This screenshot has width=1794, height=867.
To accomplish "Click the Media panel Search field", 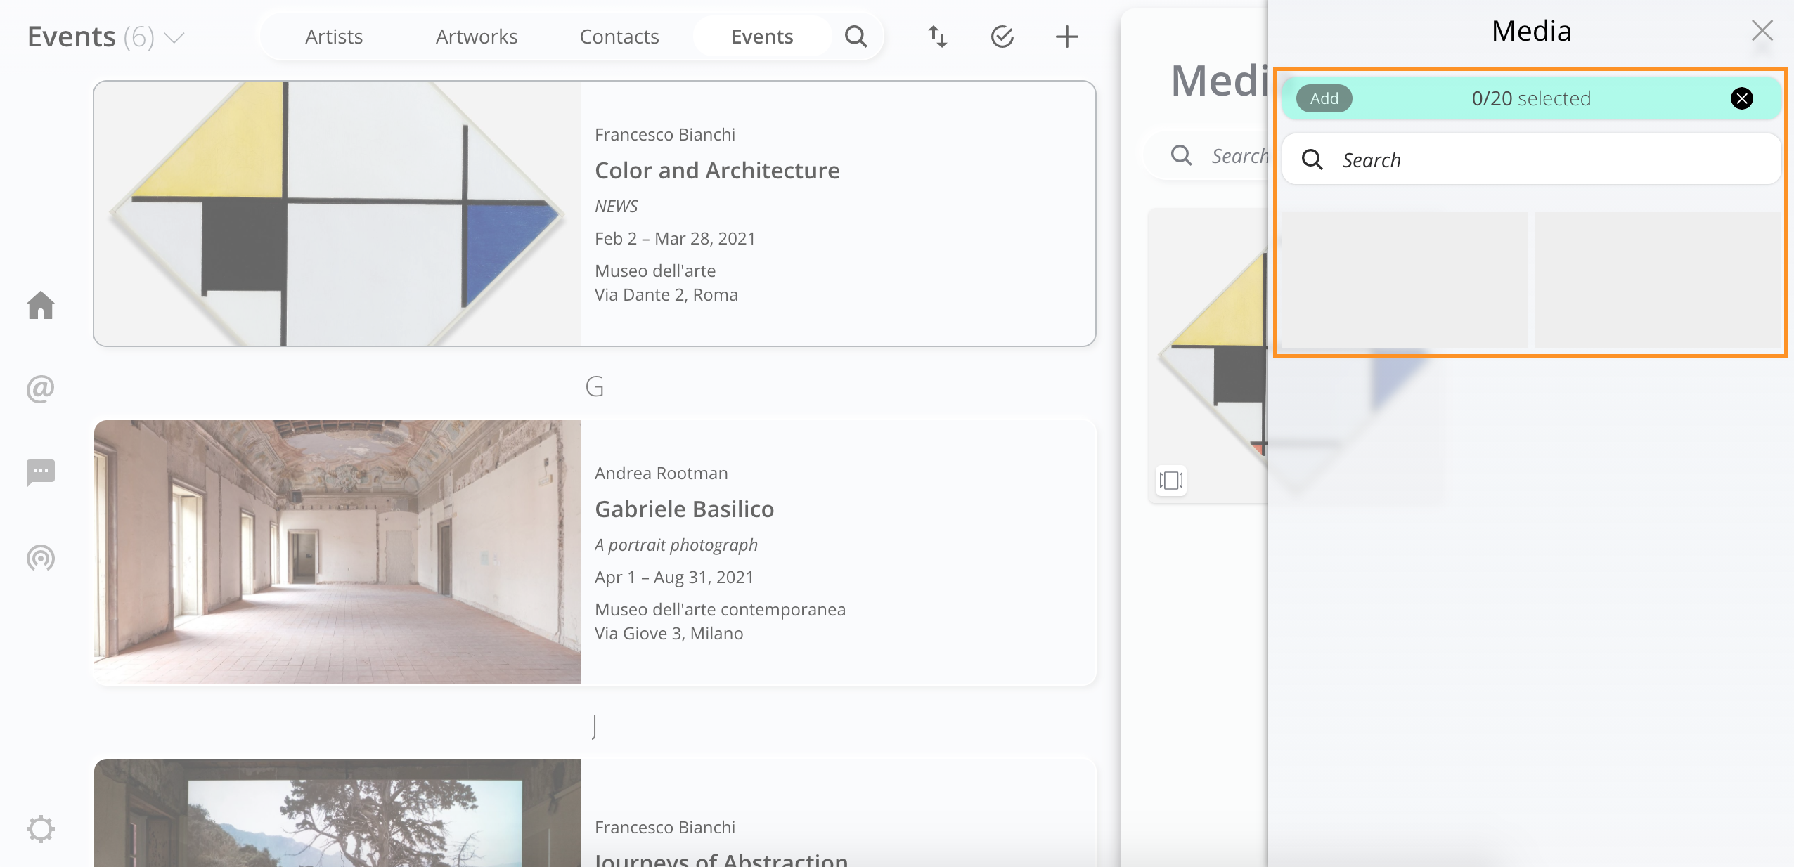I will pos(1532,160).
